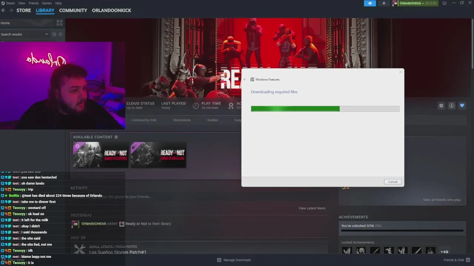Image resolution: width=474 pixels, height=266 pixels.
Task: Open the Help menu
Action: coord(59,3)
